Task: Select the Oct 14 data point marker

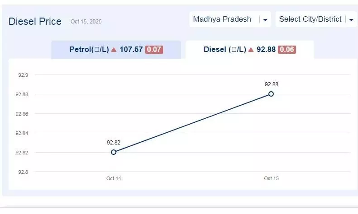Action: (x=114, y=152)
